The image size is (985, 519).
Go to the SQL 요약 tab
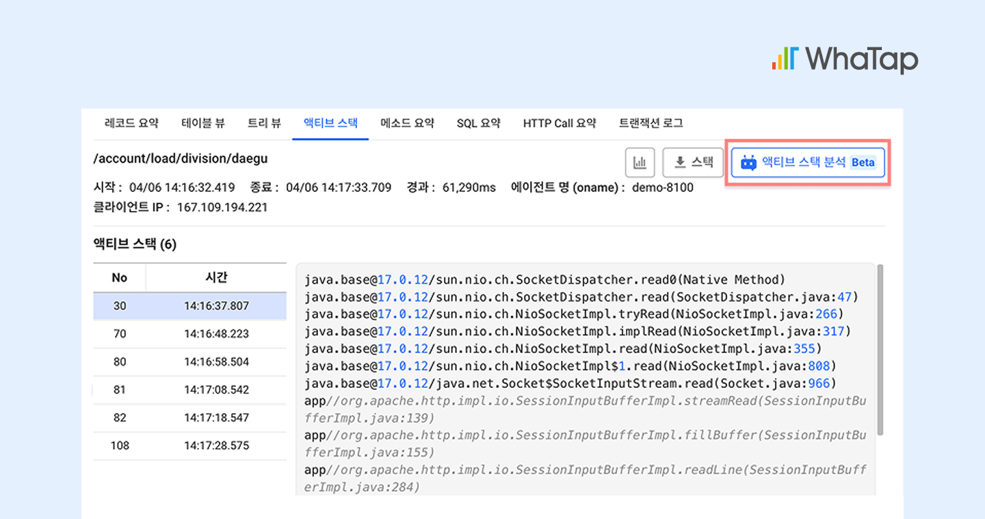pyautogui.click(x=478, y=123)
